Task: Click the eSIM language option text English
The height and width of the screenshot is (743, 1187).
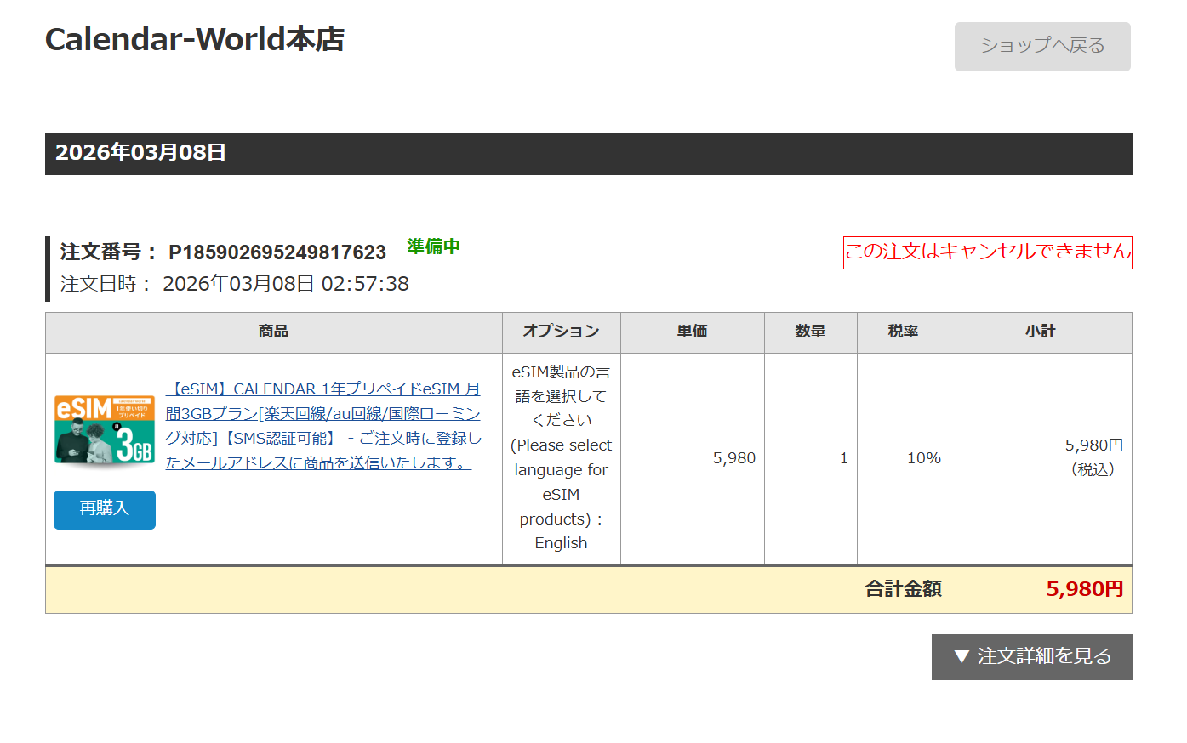Action: point(561,543)
